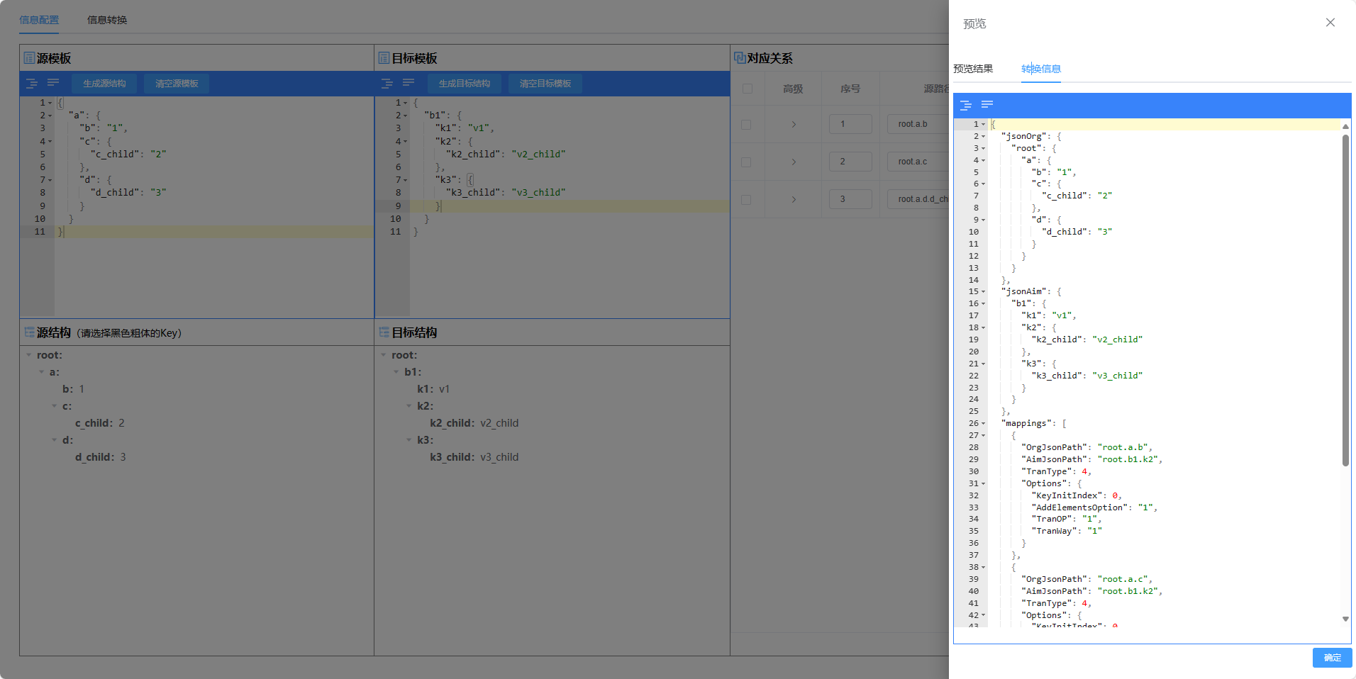Check the checkbox for the root.a.b mapping row

(x=746, y=124)
